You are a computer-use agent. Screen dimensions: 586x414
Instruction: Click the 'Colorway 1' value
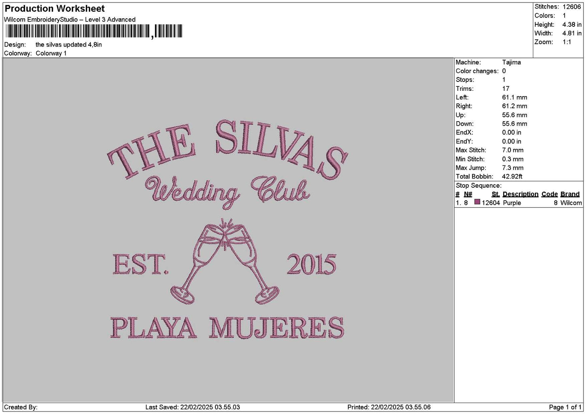click(51, 53)
